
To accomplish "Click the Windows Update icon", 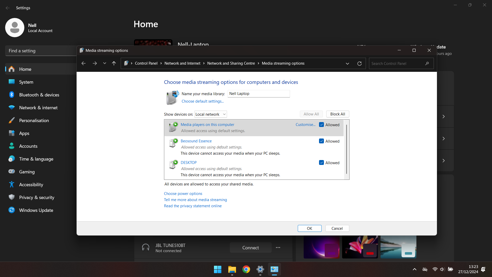I will click(12, 210).
